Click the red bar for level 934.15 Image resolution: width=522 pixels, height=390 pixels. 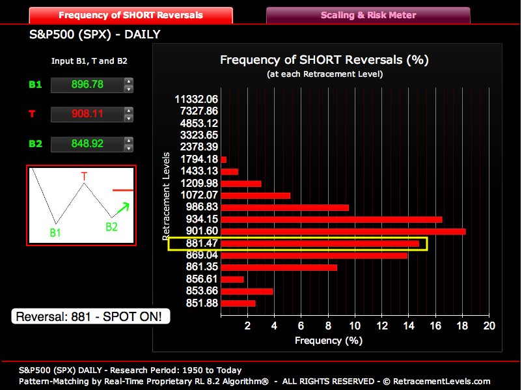[x=331, y=219]
